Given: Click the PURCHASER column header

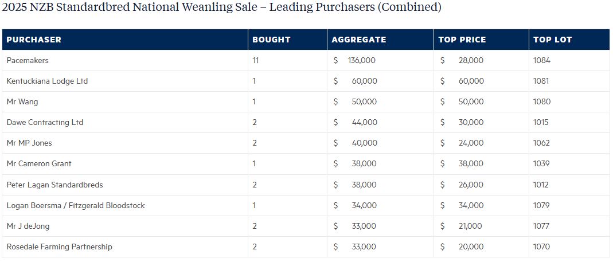Looking at the screenshot, I should point(34,40).
